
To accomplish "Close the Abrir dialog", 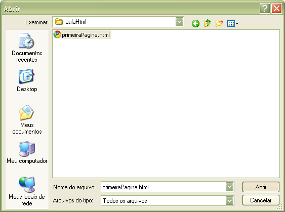I will click(276, 9).
